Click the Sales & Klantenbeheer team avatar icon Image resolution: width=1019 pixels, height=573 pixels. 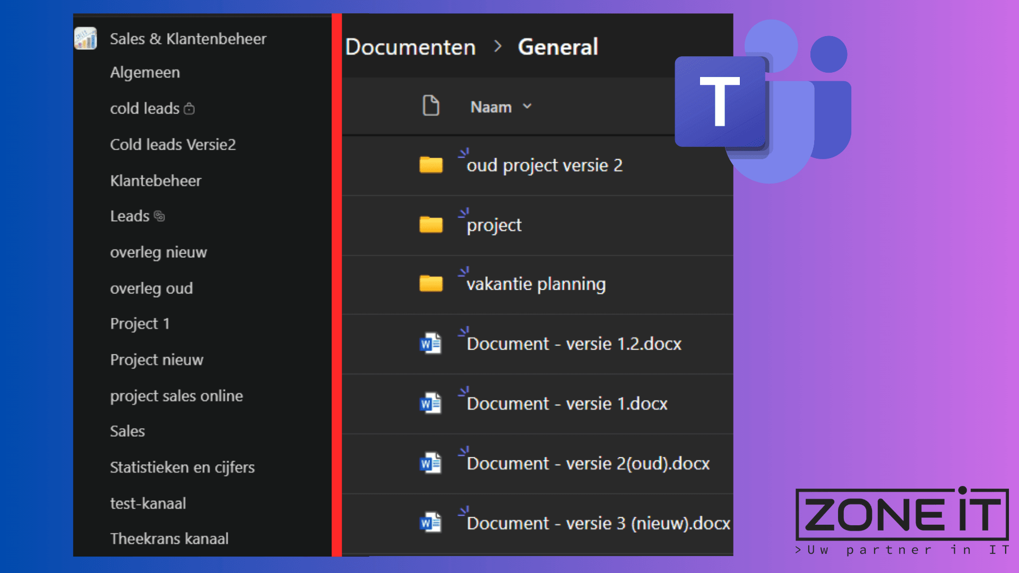pos(85,38)
